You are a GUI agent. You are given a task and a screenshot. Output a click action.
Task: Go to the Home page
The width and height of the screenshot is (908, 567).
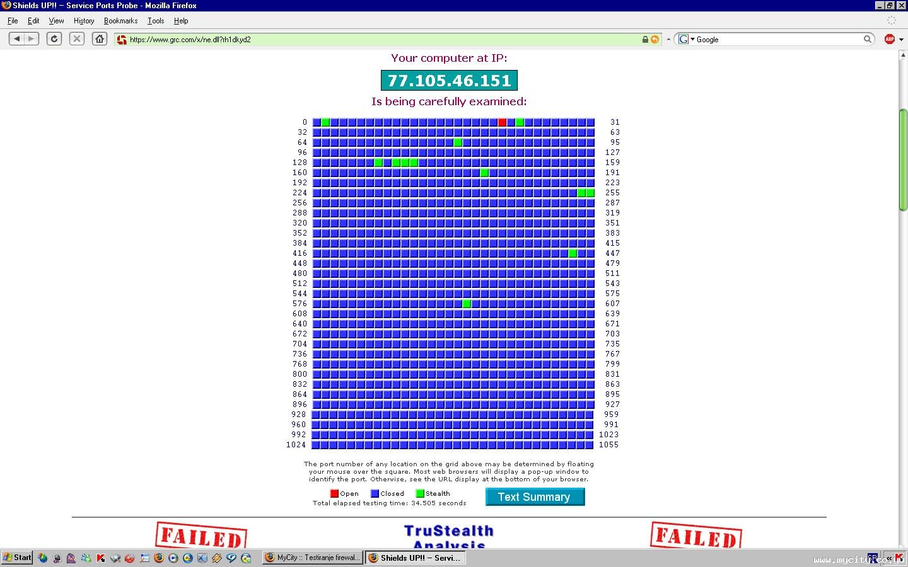coord(100,39)
